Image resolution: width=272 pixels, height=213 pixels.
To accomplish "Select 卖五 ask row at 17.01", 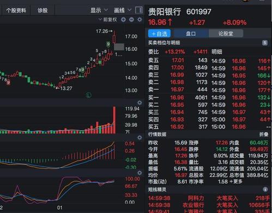I will click(178, 60).
